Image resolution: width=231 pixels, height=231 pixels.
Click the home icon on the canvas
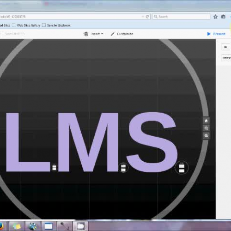[x=206, y=121]
